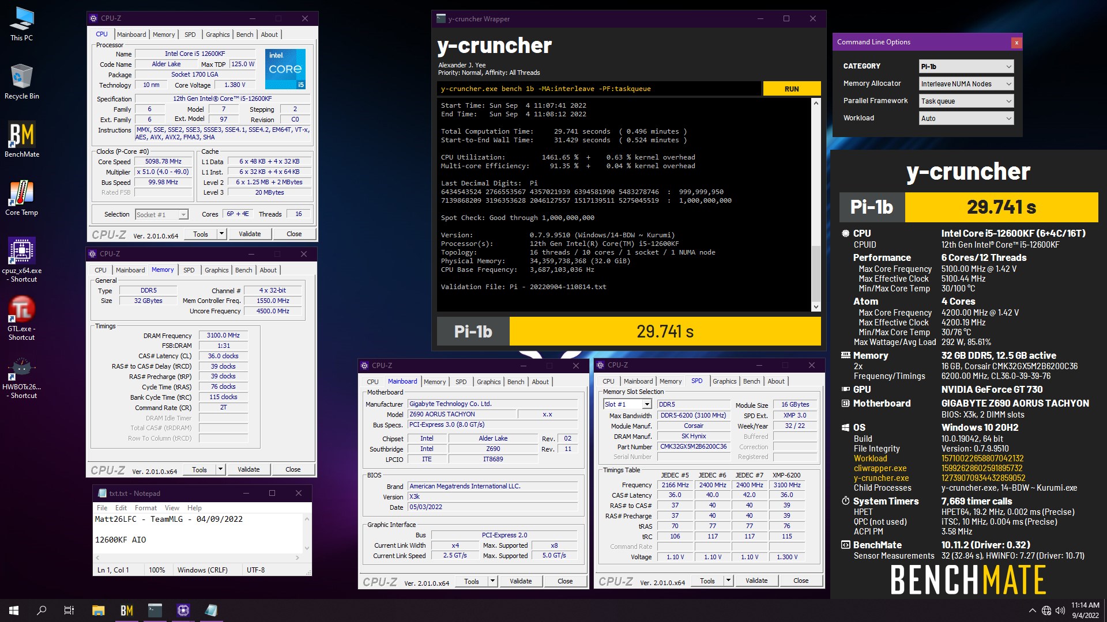Click the yellow Pi-1b 29.741 s result bar

665,332
